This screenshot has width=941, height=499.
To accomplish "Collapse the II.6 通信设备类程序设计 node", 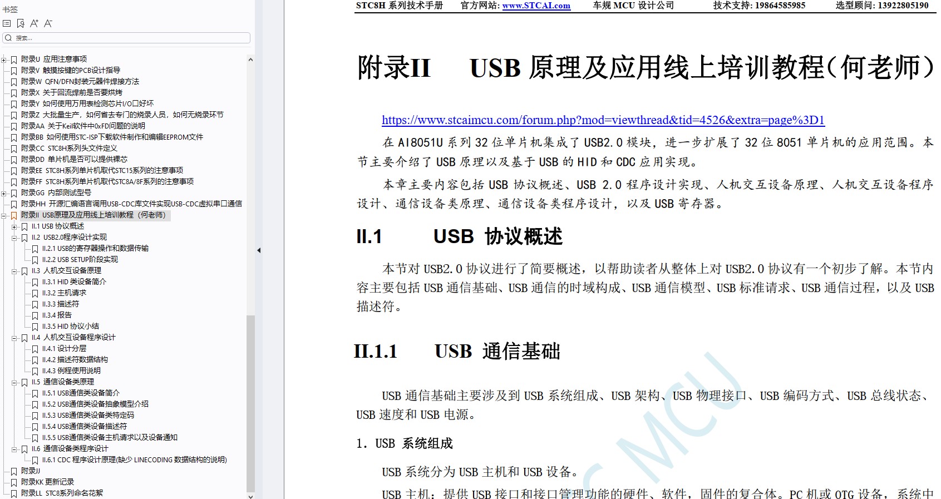I will [x=14, y=449].
